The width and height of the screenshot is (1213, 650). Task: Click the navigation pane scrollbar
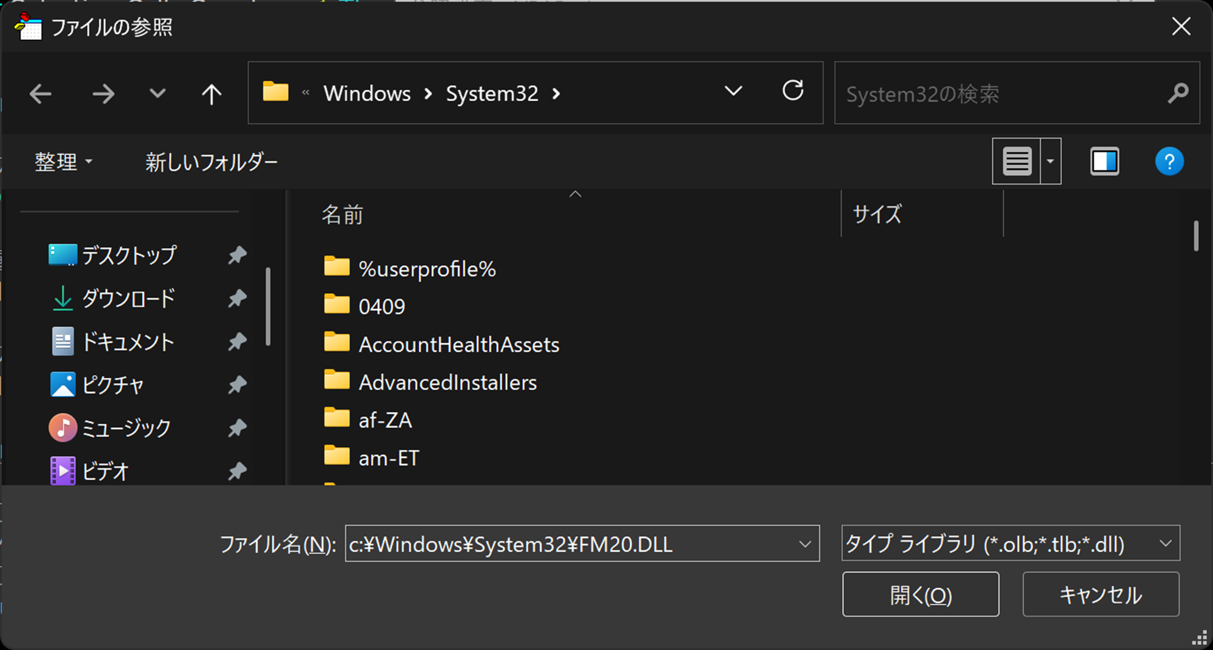coord(268,307)
